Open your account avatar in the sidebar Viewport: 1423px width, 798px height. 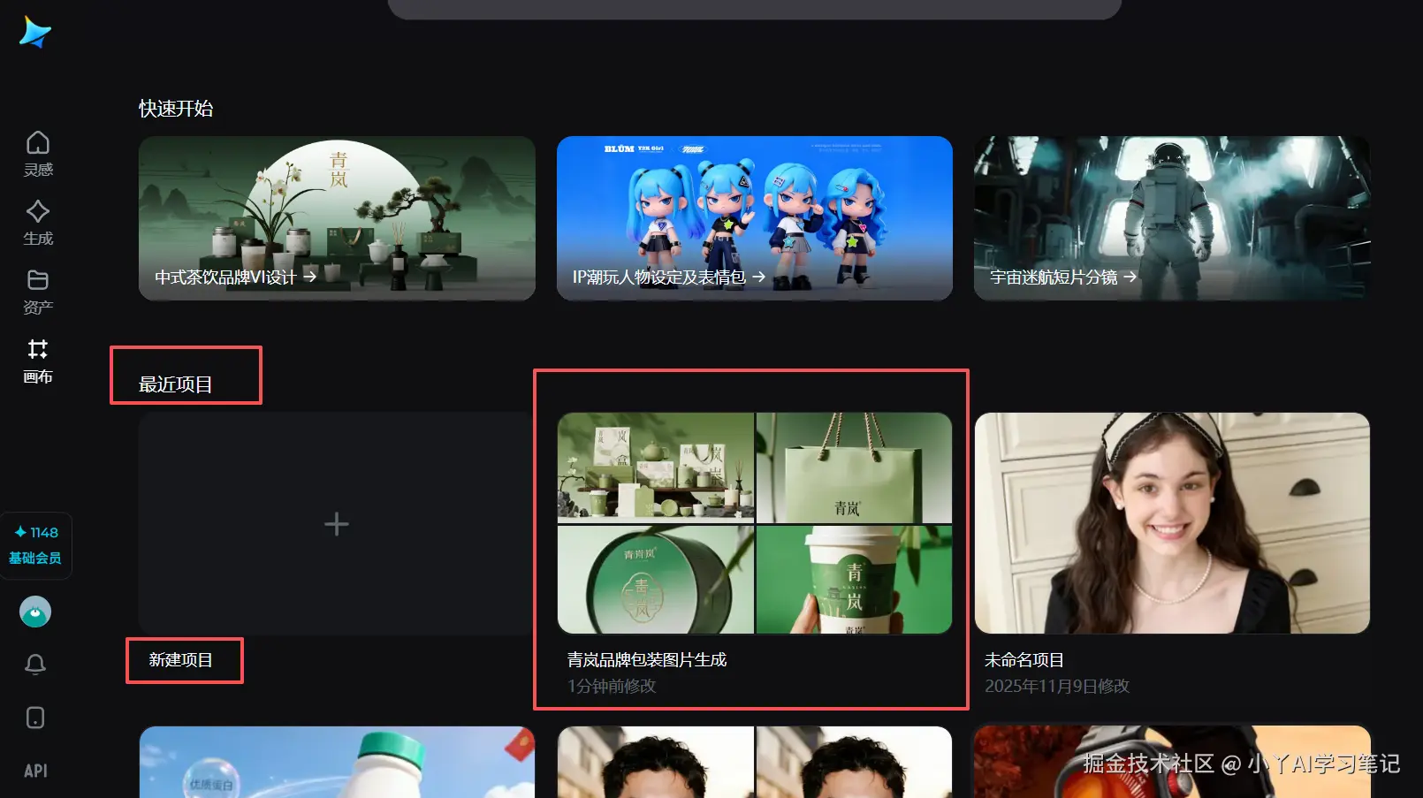click(35, 611)
